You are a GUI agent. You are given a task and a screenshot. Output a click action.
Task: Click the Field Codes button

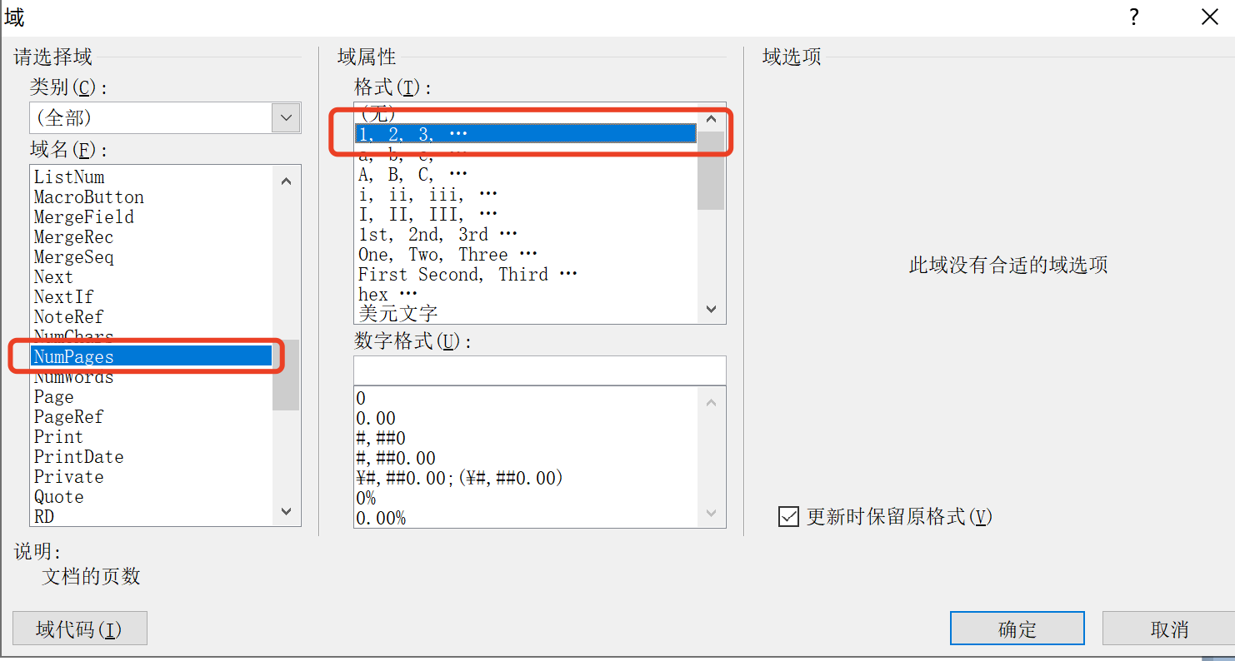80,629
